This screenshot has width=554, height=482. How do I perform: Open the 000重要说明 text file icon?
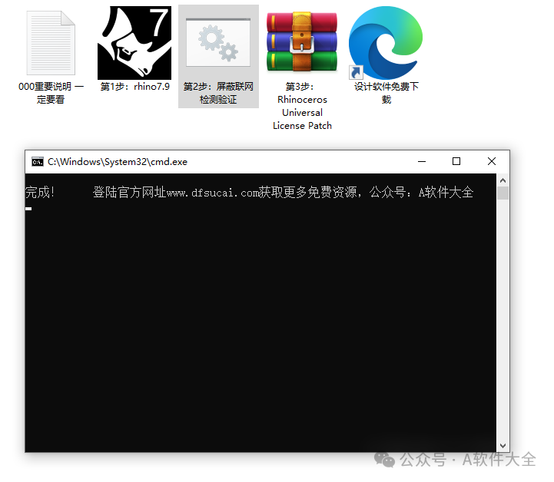click(51, 43)
